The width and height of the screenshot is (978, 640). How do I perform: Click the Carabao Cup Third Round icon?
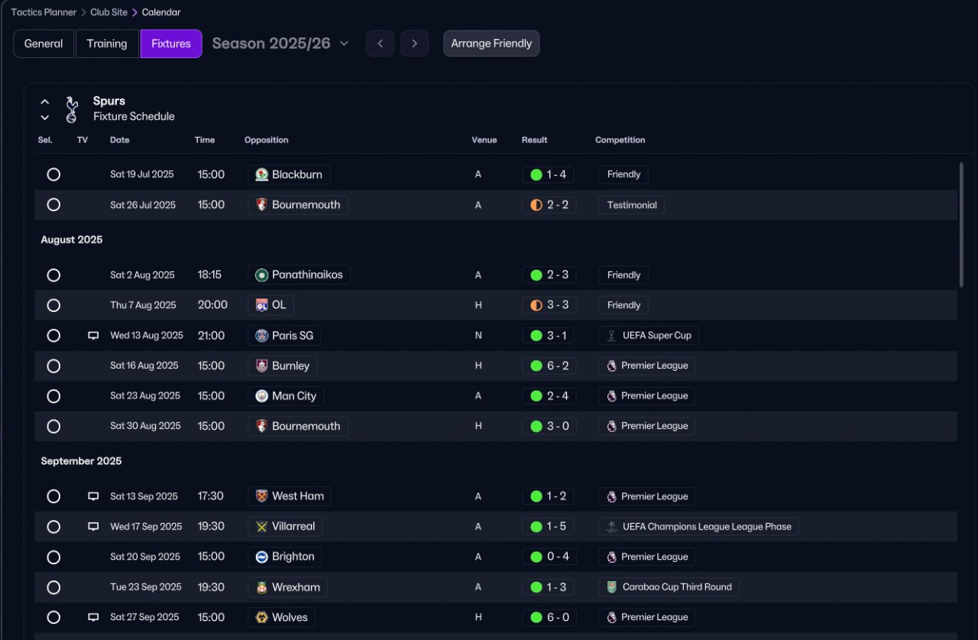611,587
